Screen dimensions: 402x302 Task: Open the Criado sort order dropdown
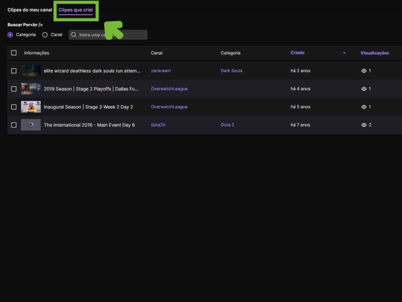(x=344, y=53)
